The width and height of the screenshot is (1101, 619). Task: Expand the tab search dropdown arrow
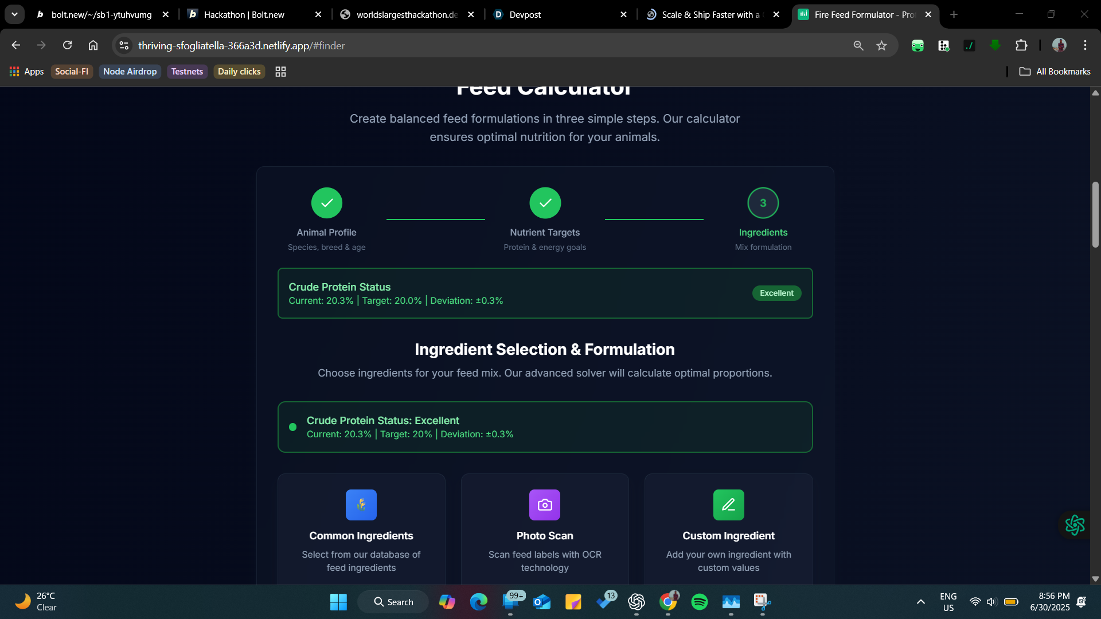point(14,14)
